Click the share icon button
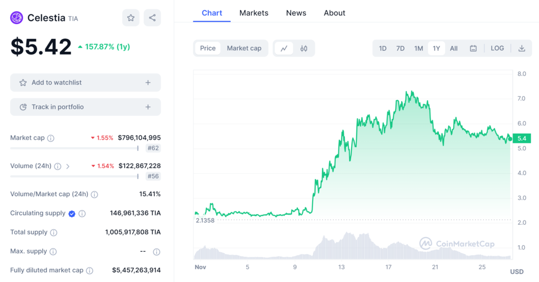Viewport: 539px width, 282px height. pyautogui.click(x=152, y=18)
